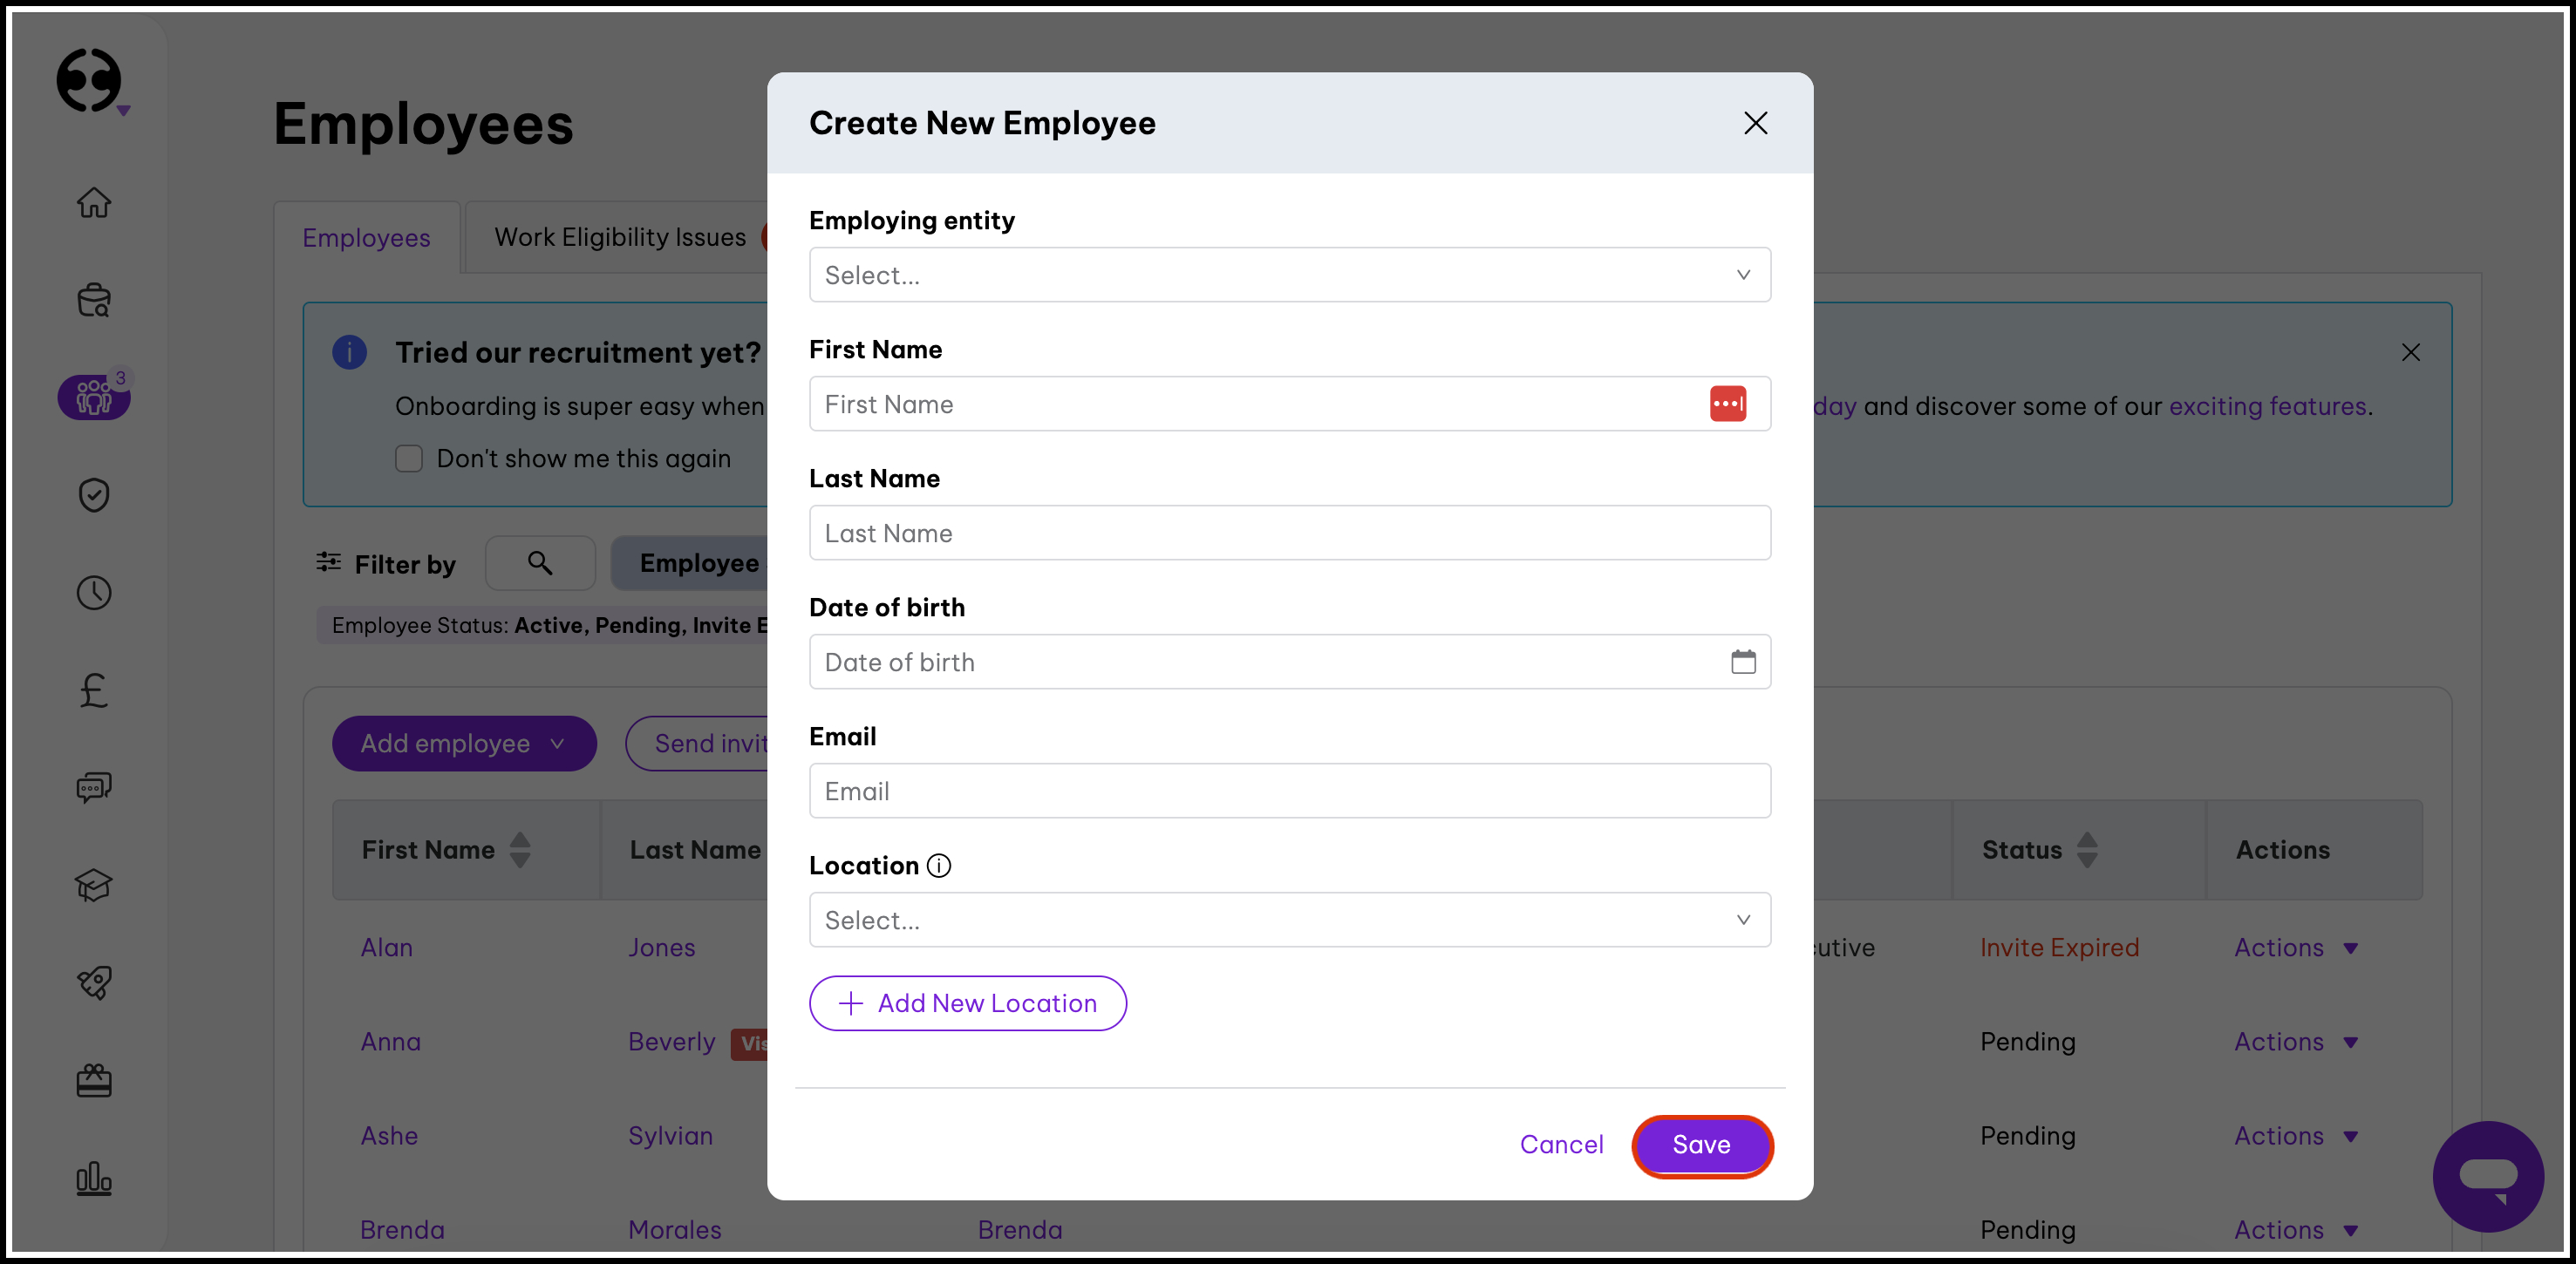Open the Location select dropdown
This screenshot has height=1264, width=2576.
coord(1289,920)
